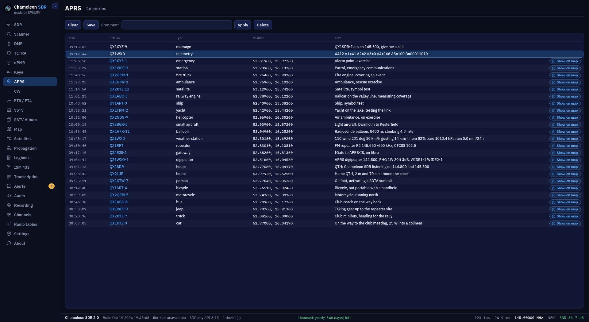Open the CW menu item

(30, 91)
